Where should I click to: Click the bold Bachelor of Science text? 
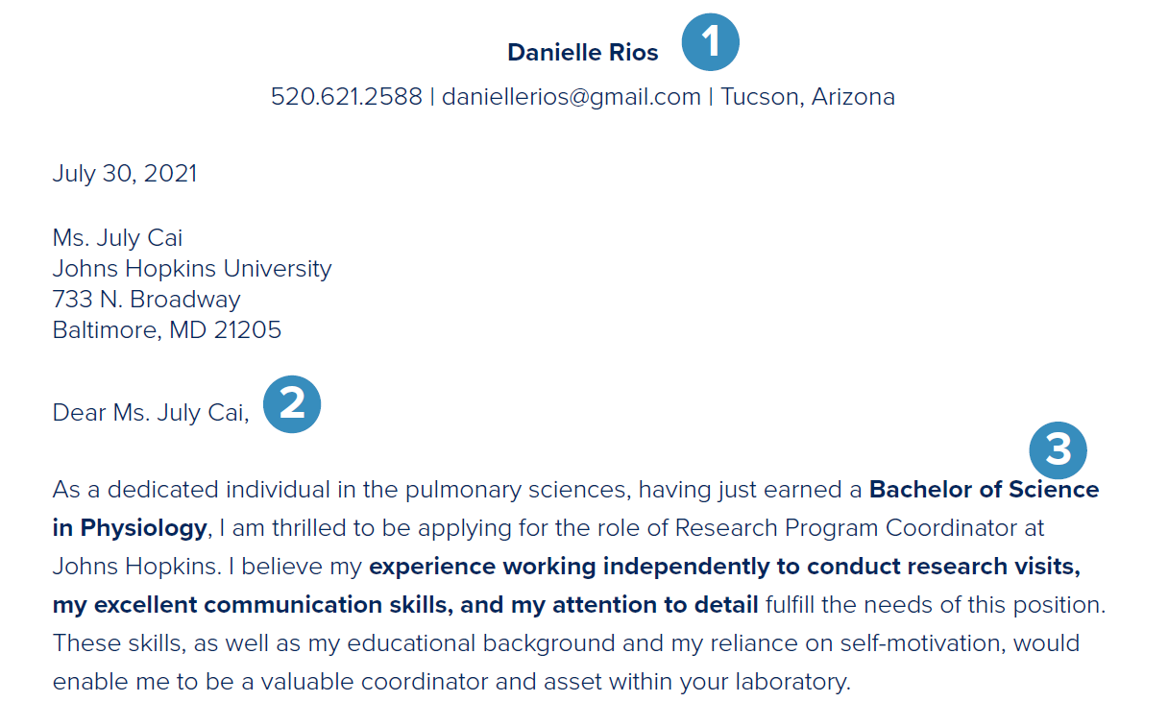(985, 490)
